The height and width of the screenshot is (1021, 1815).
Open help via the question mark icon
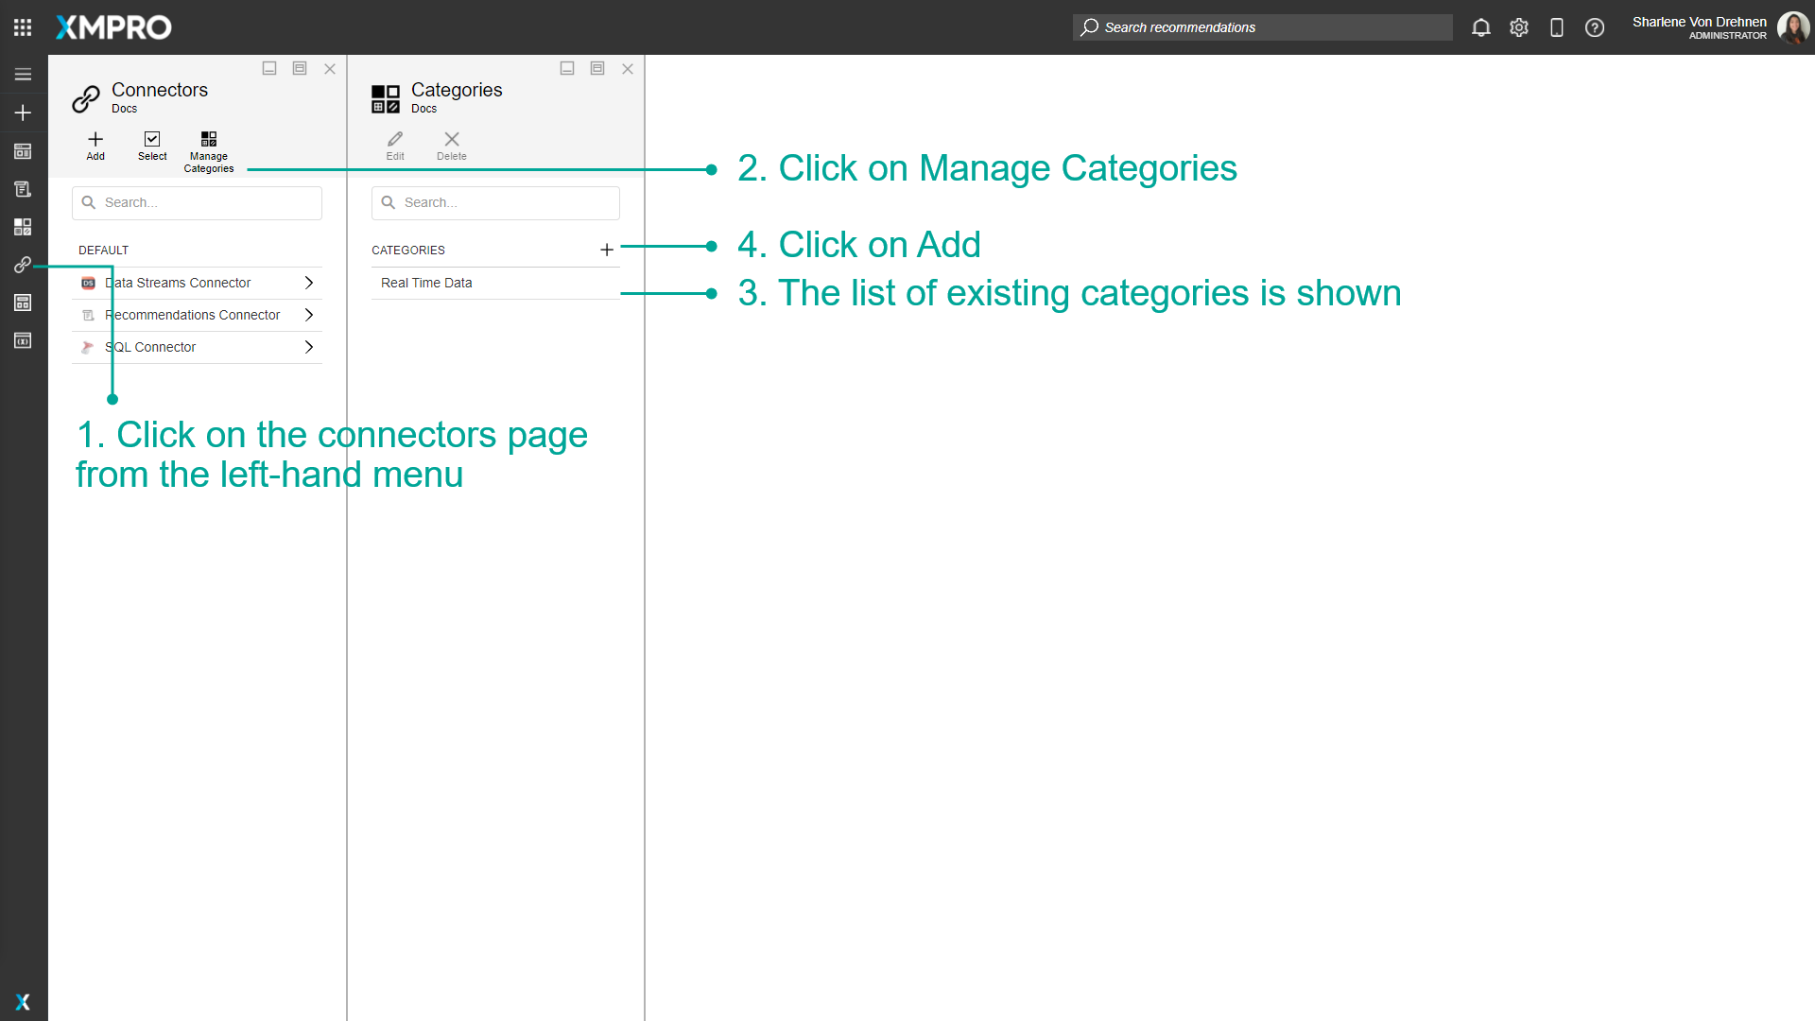tap(1595, 27)
